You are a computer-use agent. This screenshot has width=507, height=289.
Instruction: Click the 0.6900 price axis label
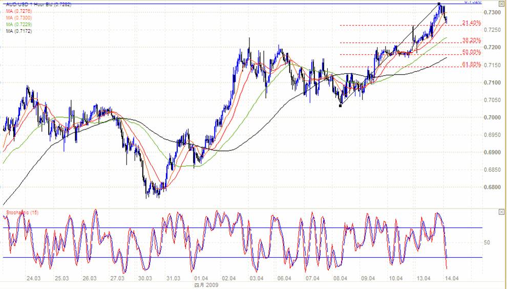click(x=492, y=152)
